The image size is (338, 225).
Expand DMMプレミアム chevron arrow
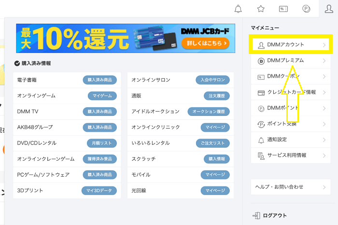(324, 61)
